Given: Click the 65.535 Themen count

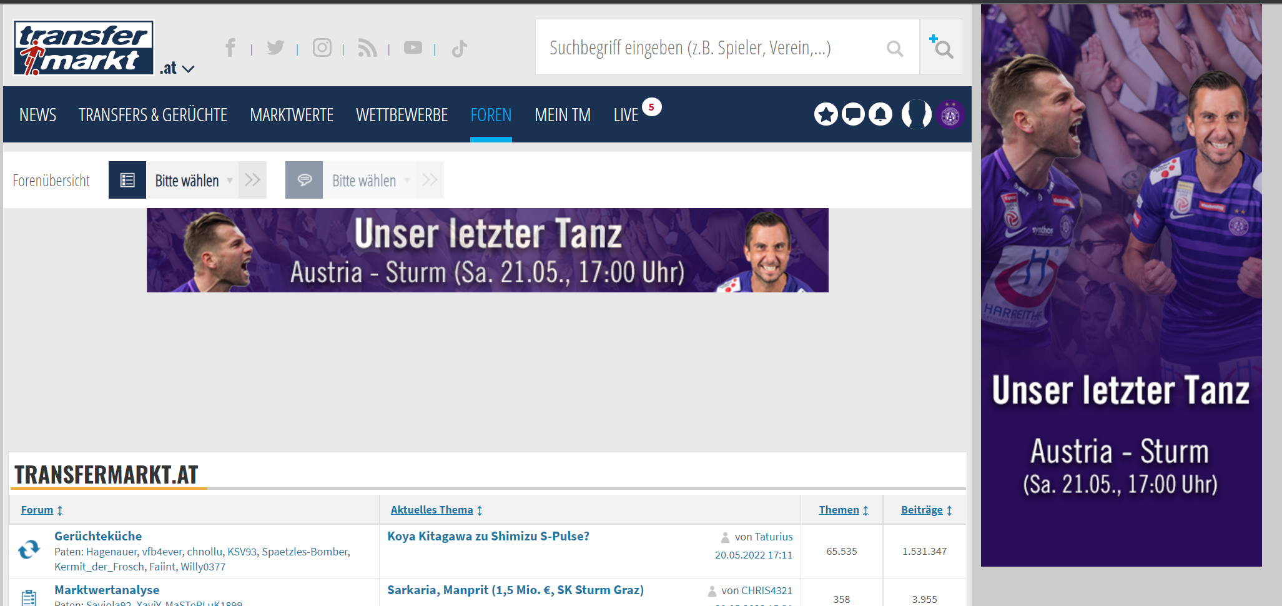Looking at the screenshot, I should tap(842, 551).
